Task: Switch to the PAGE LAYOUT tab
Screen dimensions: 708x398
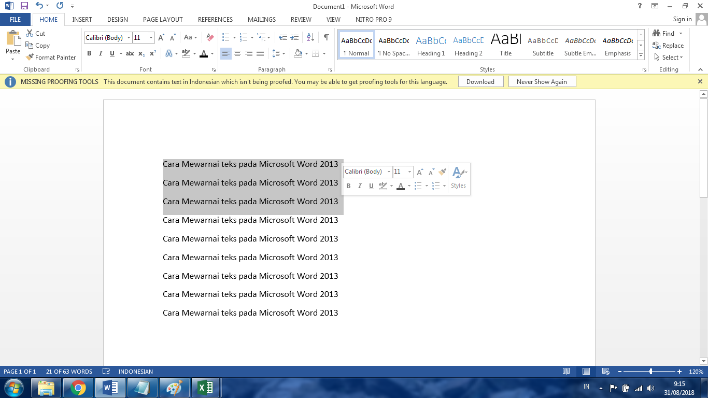Action: [163, 20]
